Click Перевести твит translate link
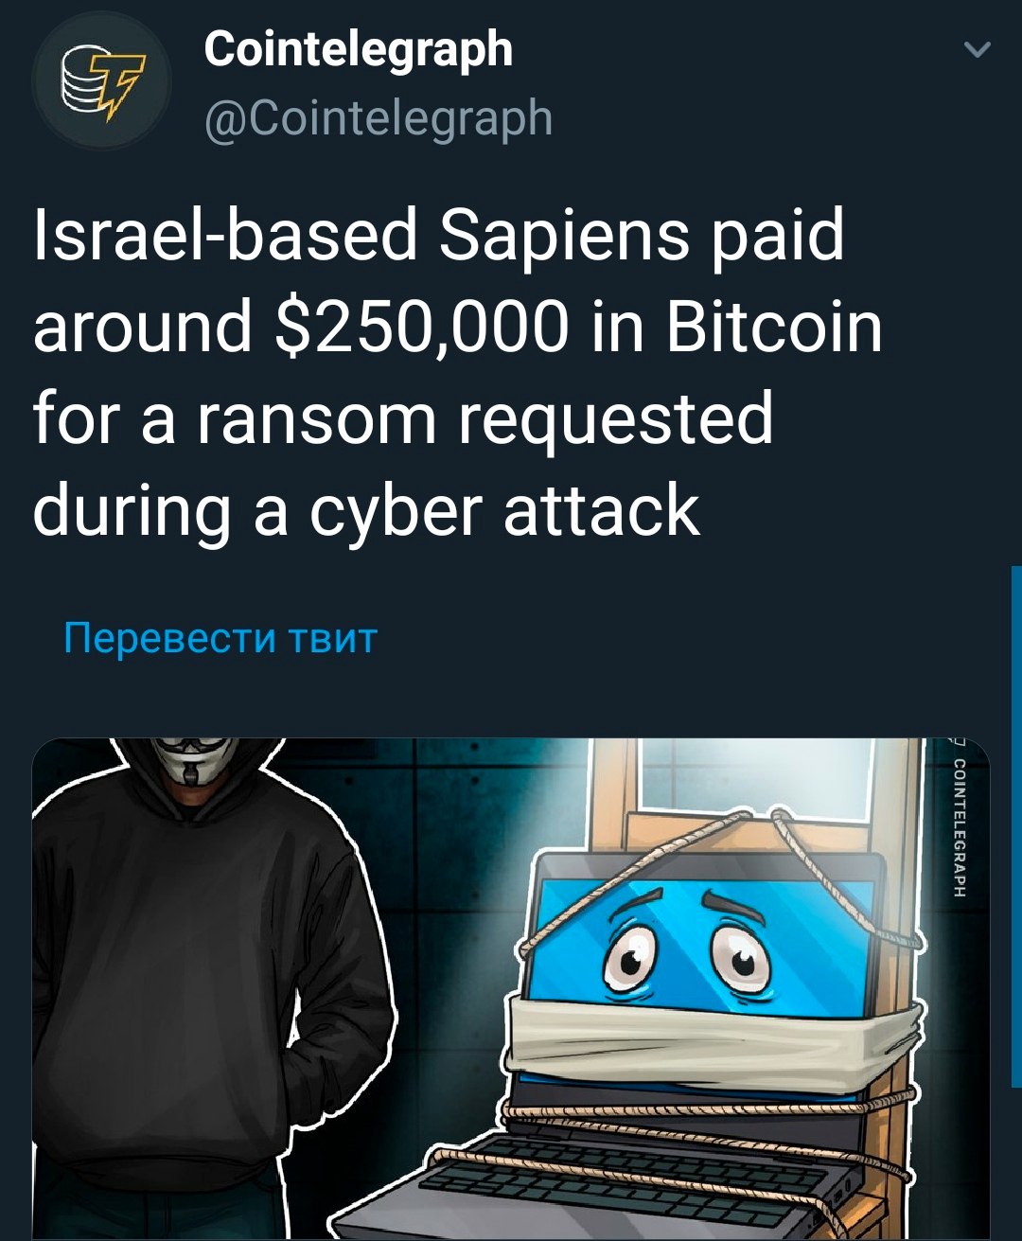 220,638
